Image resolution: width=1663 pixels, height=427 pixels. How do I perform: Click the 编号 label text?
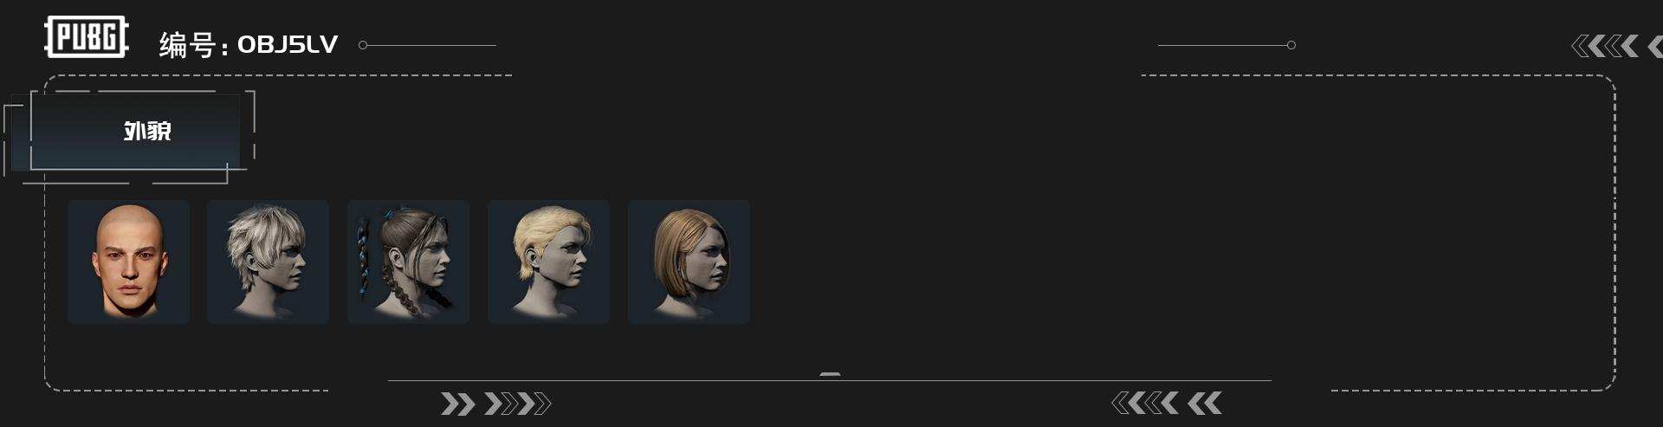click(186, 45)
